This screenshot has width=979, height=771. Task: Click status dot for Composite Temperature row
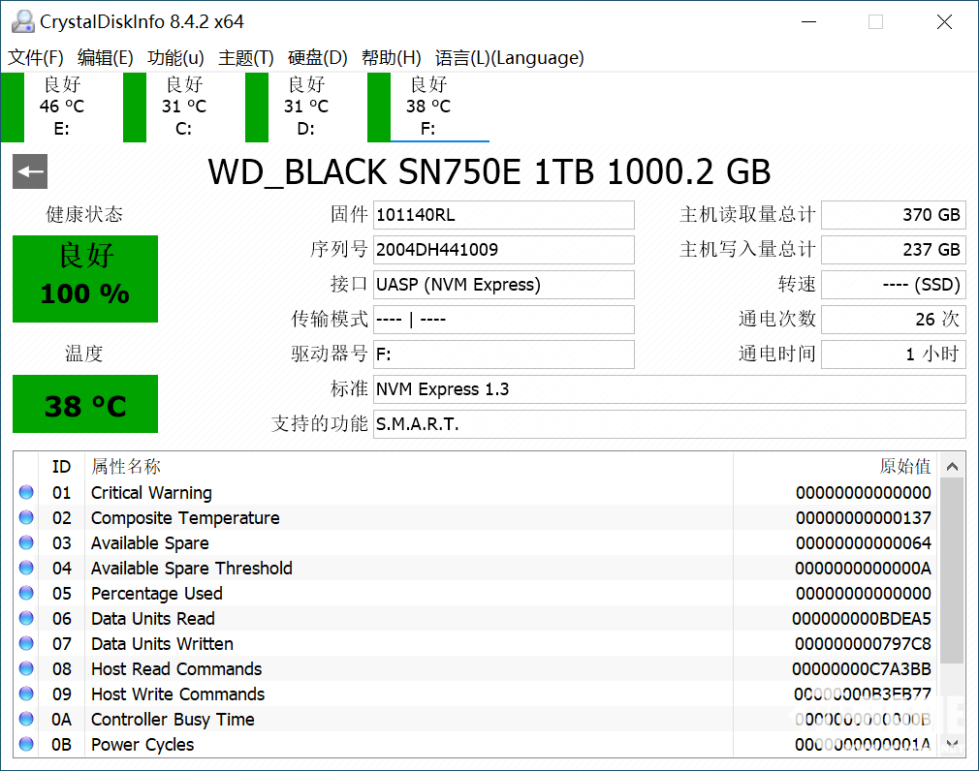pos(26,517)
